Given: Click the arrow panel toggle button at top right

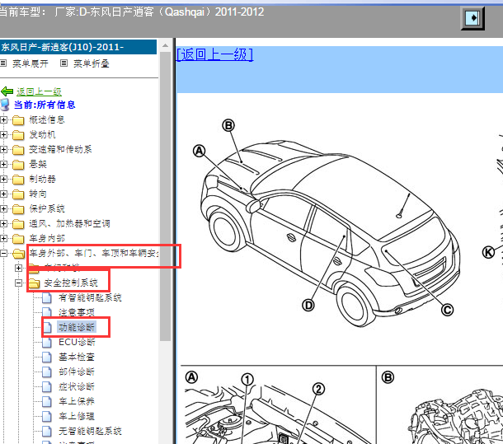Looking at the screenshot, I should pyautogui.click(x=472, y=18).
